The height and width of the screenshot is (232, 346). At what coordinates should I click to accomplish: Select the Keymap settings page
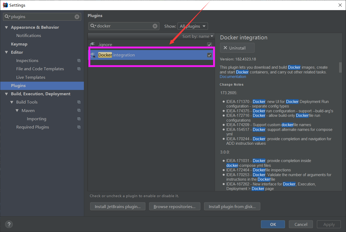(x=19, y=44)
